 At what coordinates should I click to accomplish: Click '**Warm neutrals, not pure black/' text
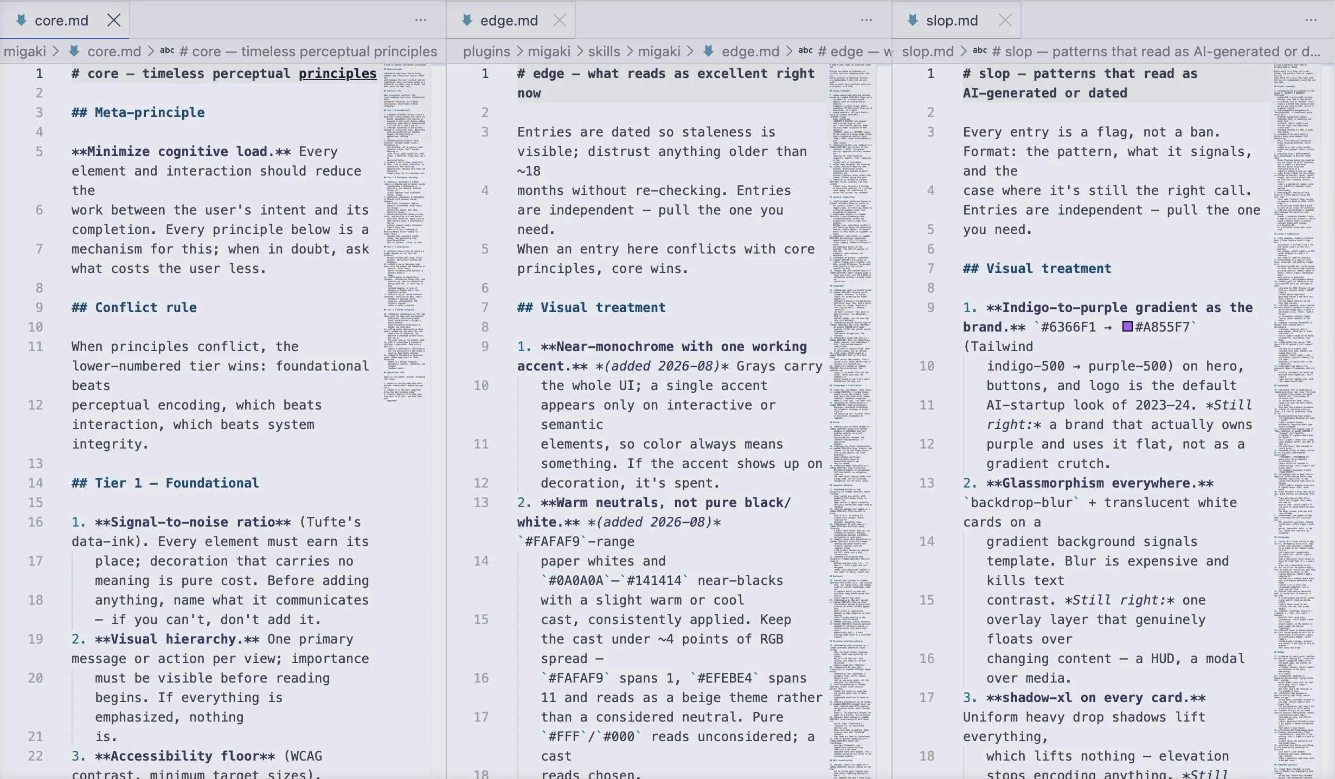(x=666, y=502)
